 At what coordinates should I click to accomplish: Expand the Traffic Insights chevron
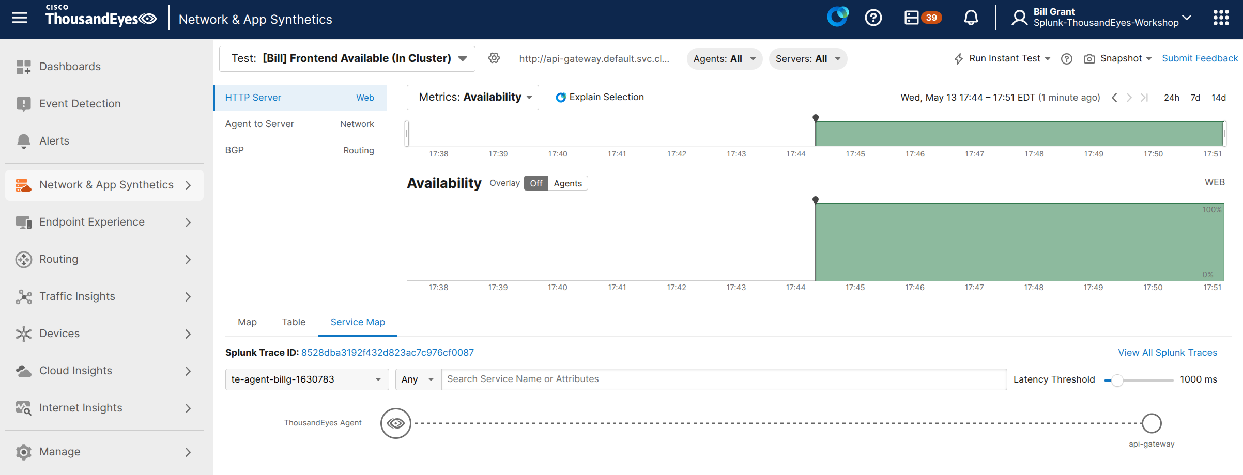click(x=188, y=297)
